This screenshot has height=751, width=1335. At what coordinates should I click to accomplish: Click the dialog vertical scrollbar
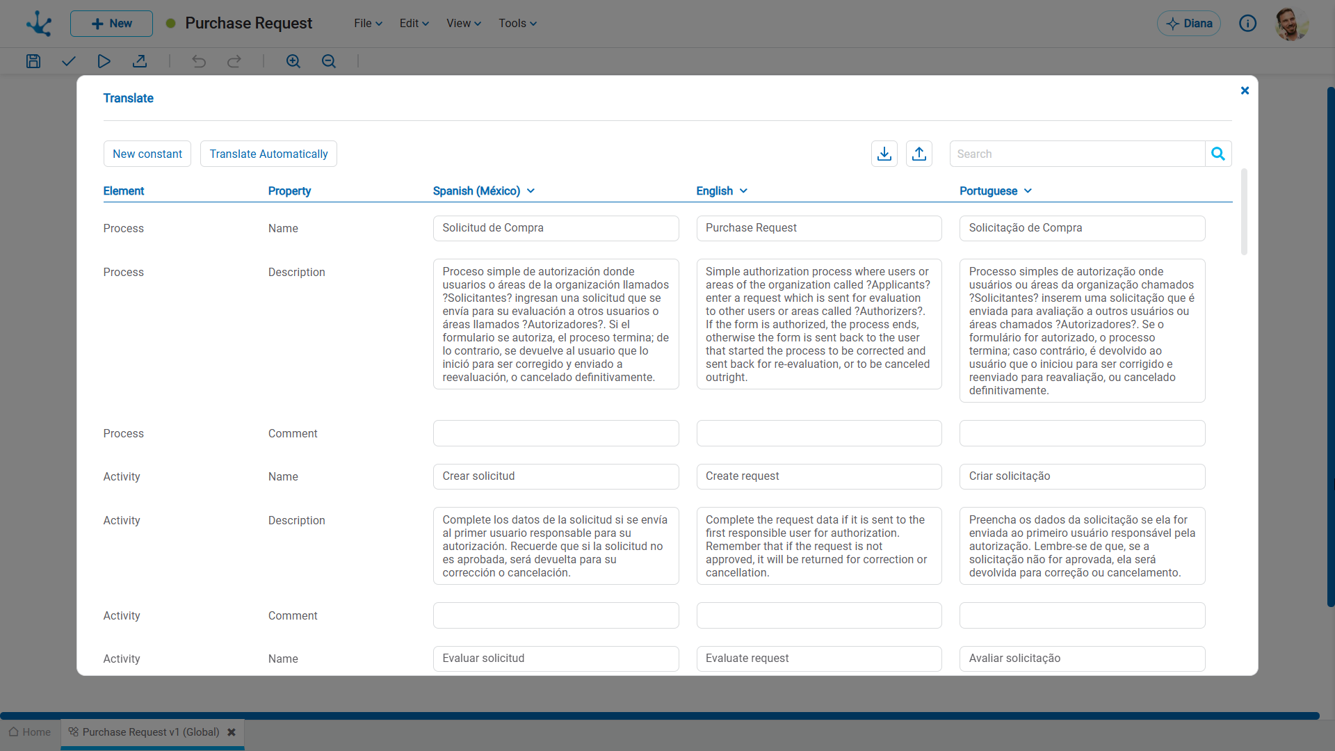[x=1244, y=211]
